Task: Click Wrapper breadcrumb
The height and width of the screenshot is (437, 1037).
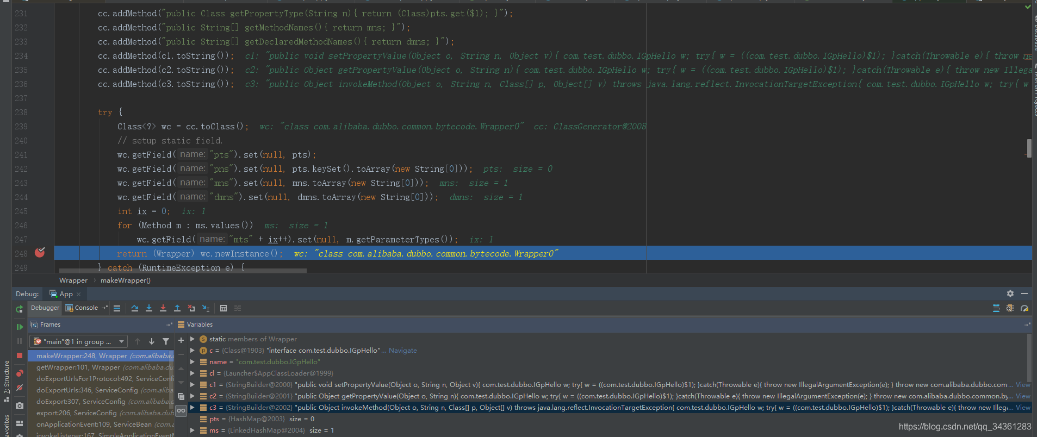Action: tap(73, 280)
